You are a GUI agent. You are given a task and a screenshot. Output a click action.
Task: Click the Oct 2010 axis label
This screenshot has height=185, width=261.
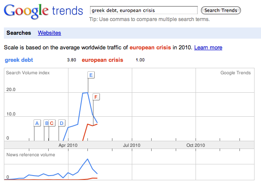pyautogui.click(x=196, y=146)
